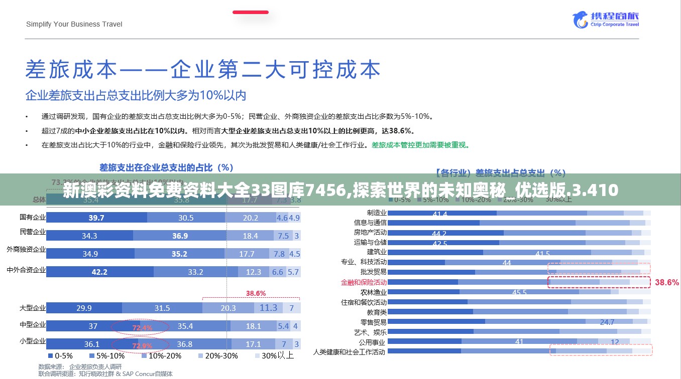
Task: Click the 12.3 value in 中外合资企业 row
Action: click(253, 272)
